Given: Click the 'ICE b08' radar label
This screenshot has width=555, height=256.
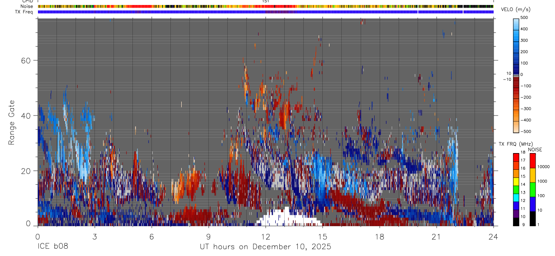Looking at the screenshot, I should [52, 247].
